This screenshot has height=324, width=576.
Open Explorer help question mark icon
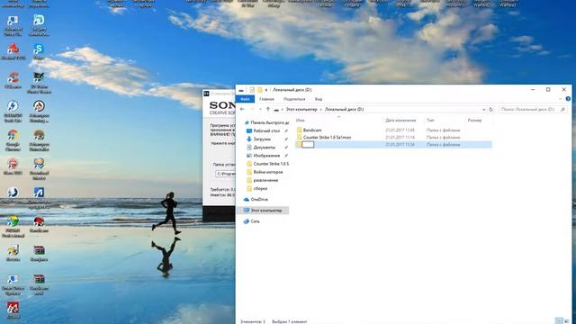568,99
